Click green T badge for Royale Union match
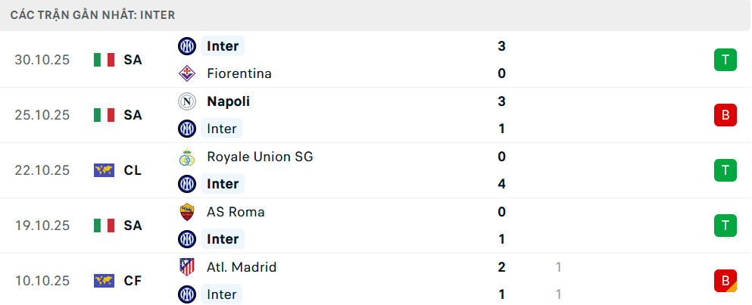The height and width of the screenshot is (305, 752). point(725,170)
